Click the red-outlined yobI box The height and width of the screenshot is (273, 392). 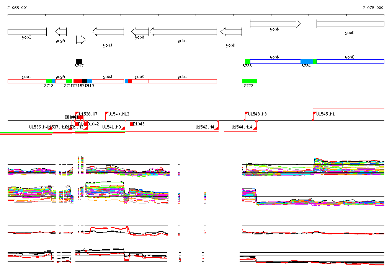point(27,81)
